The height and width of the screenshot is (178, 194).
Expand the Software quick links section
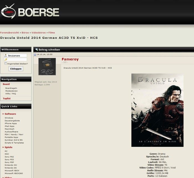pos(10,114)
